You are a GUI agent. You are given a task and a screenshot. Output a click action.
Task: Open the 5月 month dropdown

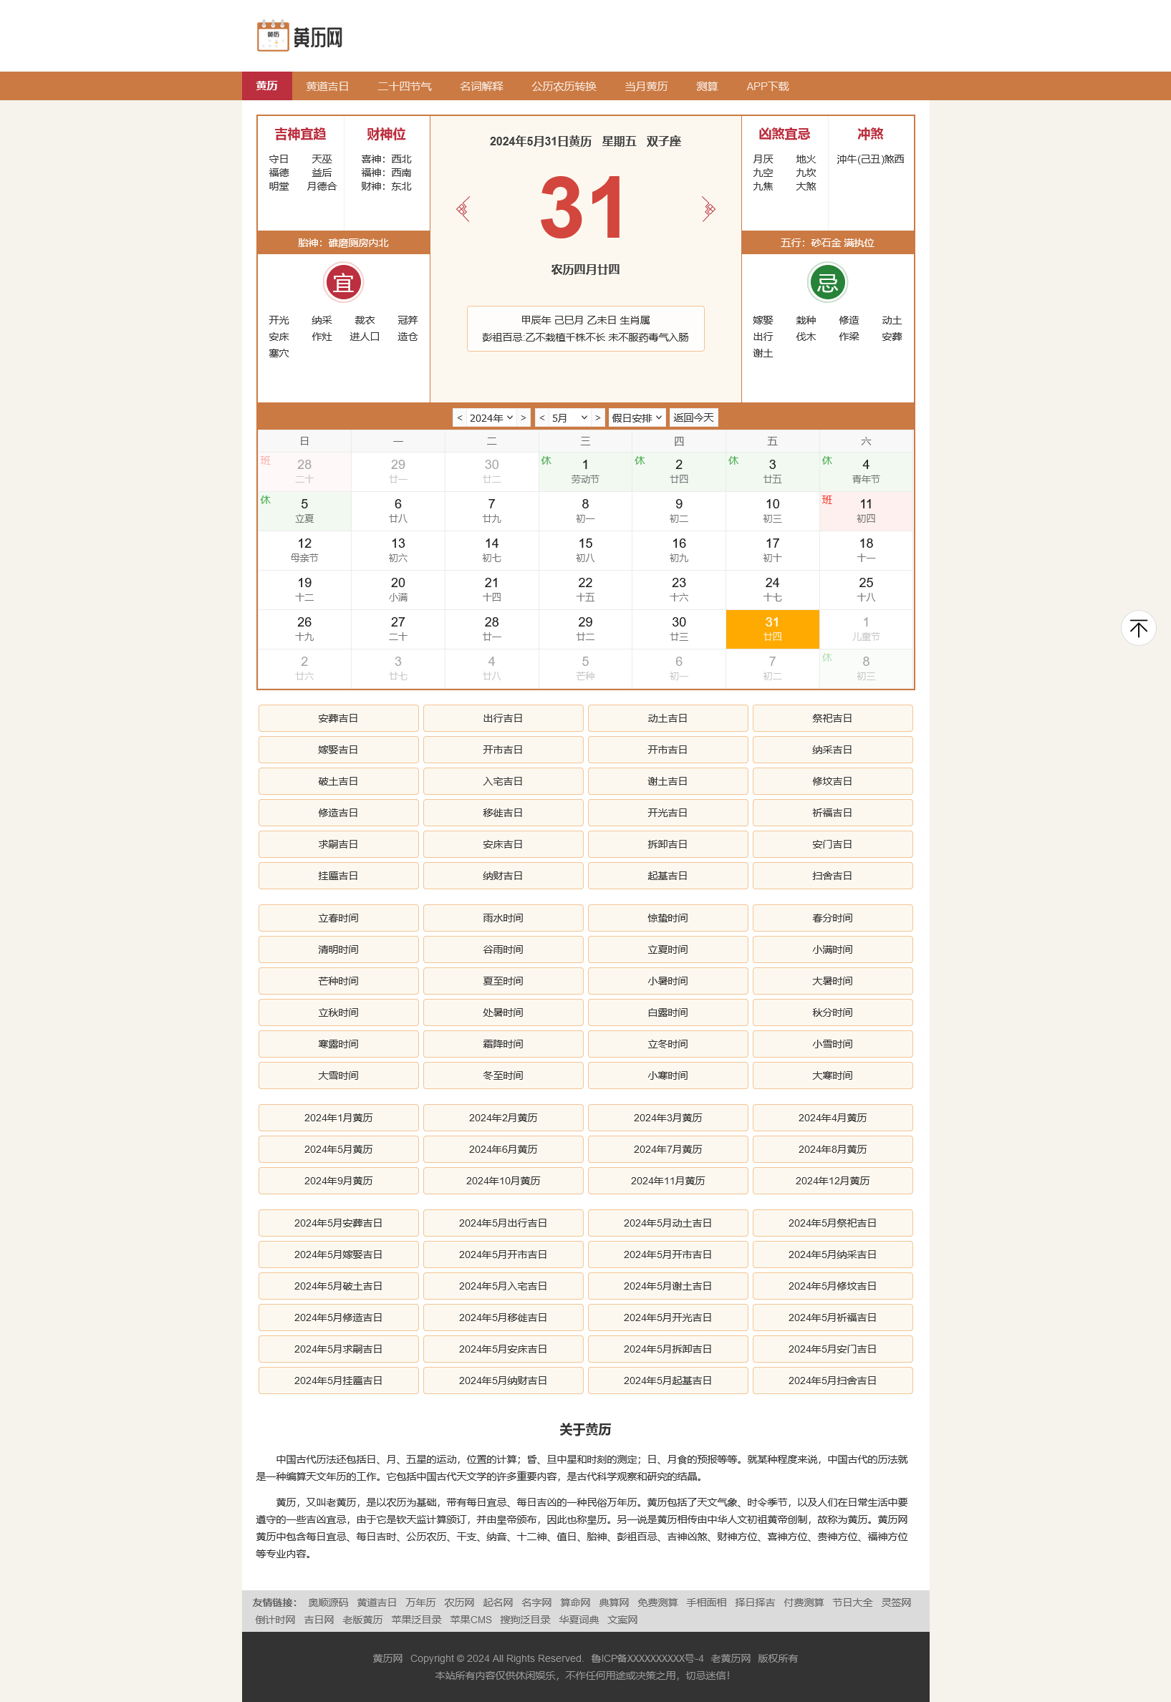pos(569,418)
